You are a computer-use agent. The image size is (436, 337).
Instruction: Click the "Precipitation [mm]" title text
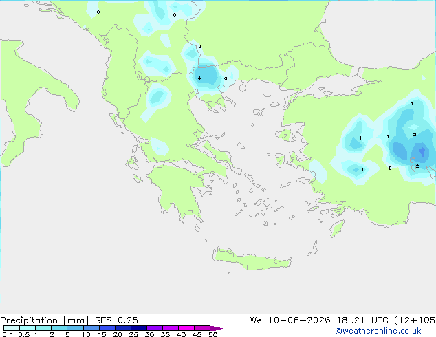point(44,320)
